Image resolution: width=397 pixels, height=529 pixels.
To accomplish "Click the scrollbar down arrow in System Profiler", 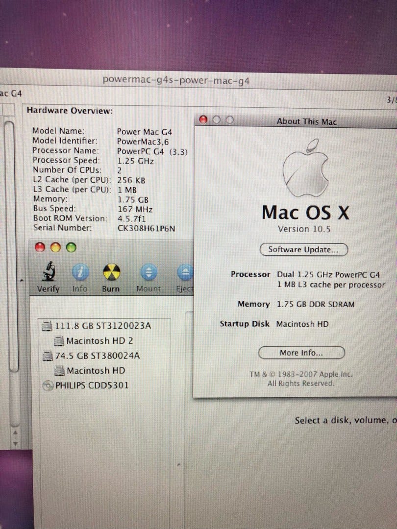I will 15,444.
